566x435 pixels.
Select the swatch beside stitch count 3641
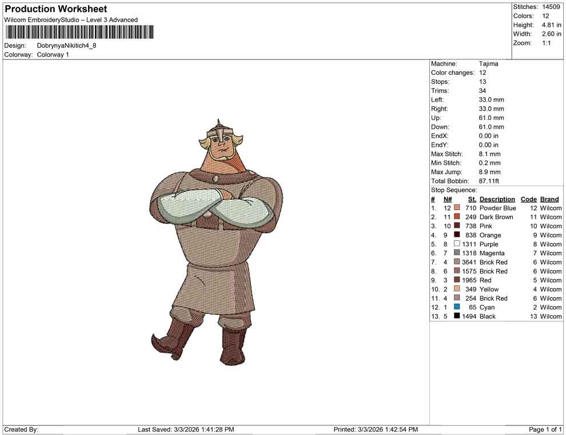457,261
